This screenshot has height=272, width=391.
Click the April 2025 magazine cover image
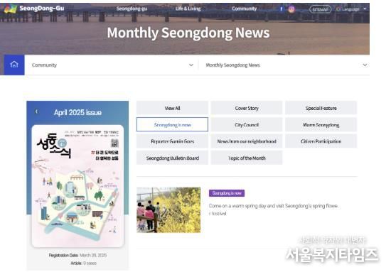point(77,186)
